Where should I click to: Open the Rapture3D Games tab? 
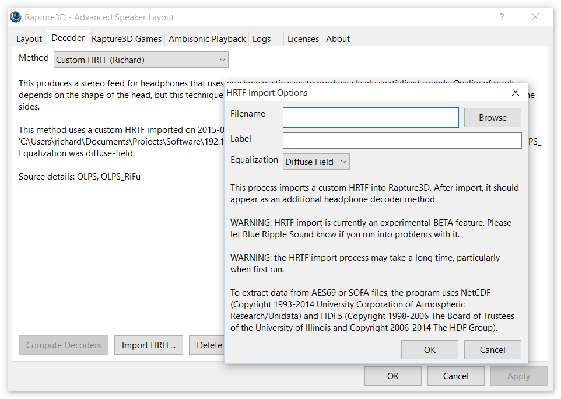click(127, 38)
